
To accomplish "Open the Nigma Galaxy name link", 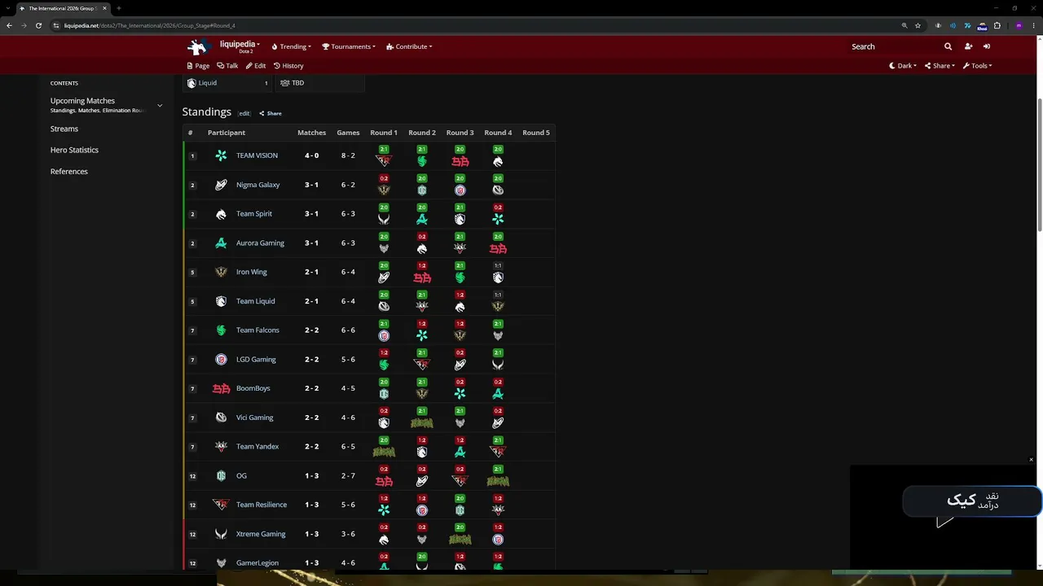I will (257, 185).
